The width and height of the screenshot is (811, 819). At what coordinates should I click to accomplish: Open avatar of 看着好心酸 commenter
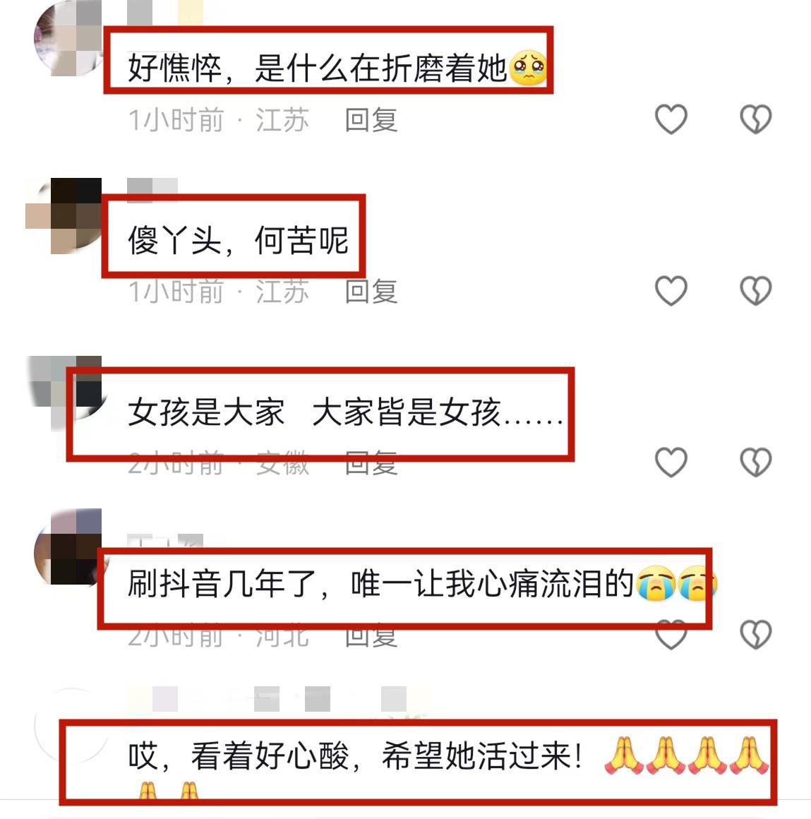71,726
